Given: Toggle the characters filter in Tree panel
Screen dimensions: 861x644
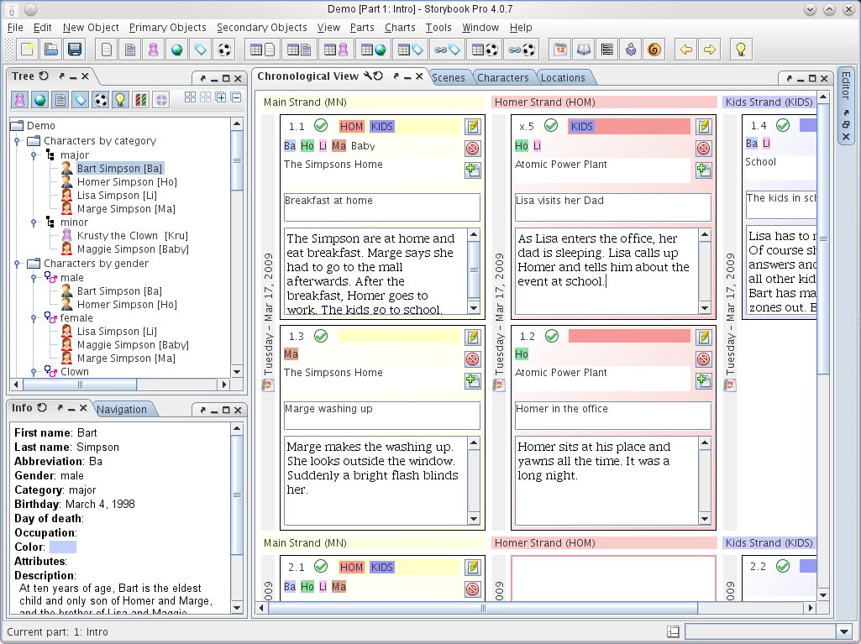Looking at the screenshot, I should [x=19, y=100].
